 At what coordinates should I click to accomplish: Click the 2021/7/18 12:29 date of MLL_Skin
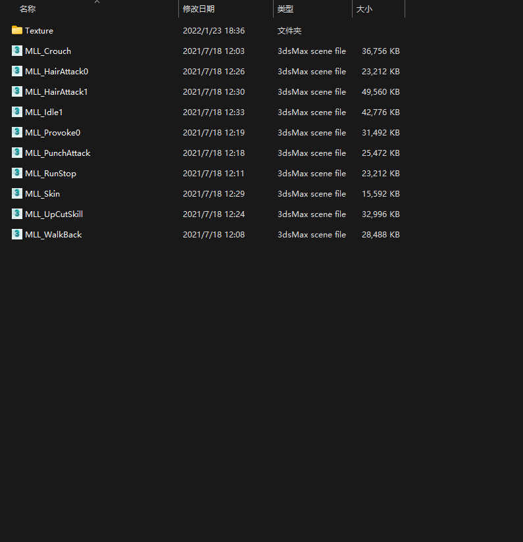[x=214, y=194]
